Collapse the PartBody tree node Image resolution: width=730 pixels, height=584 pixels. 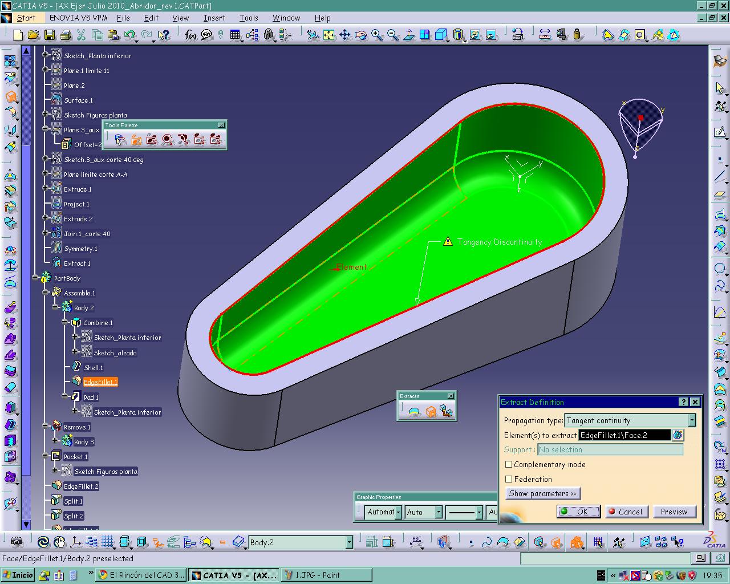click(x=35, y=278)
